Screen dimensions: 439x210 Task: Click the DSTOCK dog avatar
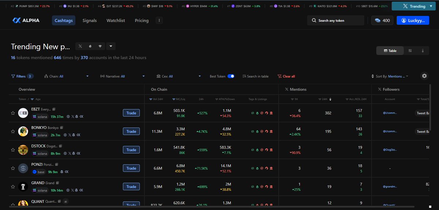pos(23,150)
